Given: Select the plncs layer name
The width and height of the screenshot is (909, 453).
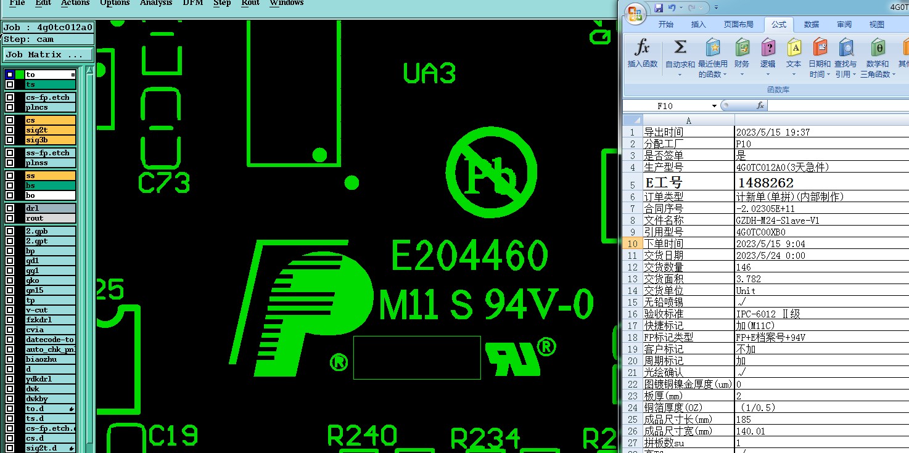Looking at the screenshot, I should [51, 107].
